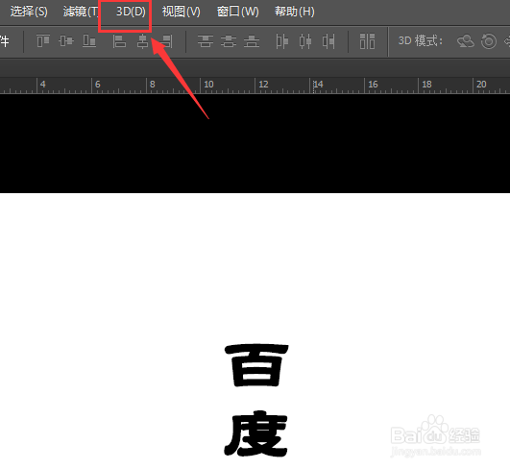
Task: Click the Align left edges icon
Action: pos(119,41)
